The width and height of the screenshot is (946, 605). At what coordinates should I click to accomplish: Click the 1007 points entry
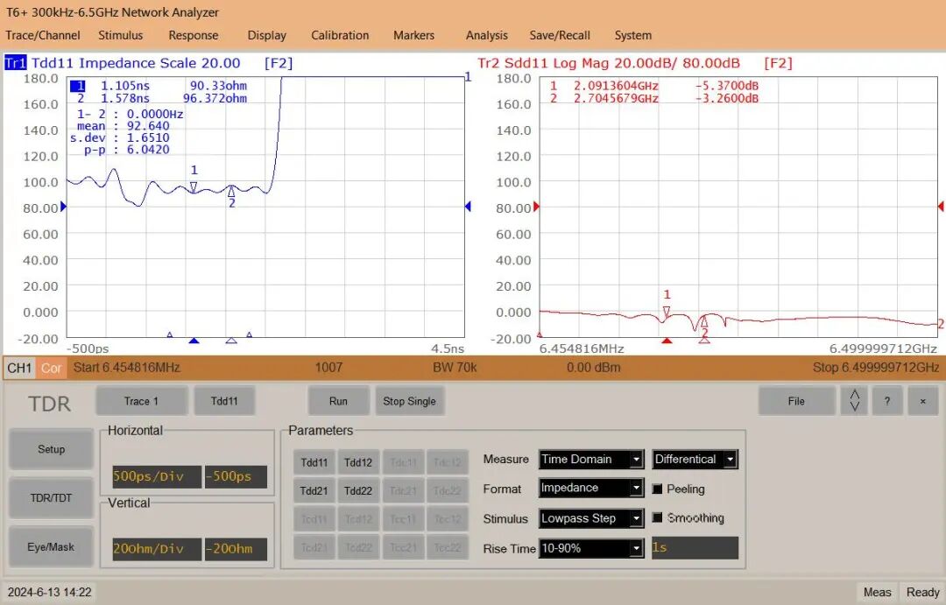328,368
